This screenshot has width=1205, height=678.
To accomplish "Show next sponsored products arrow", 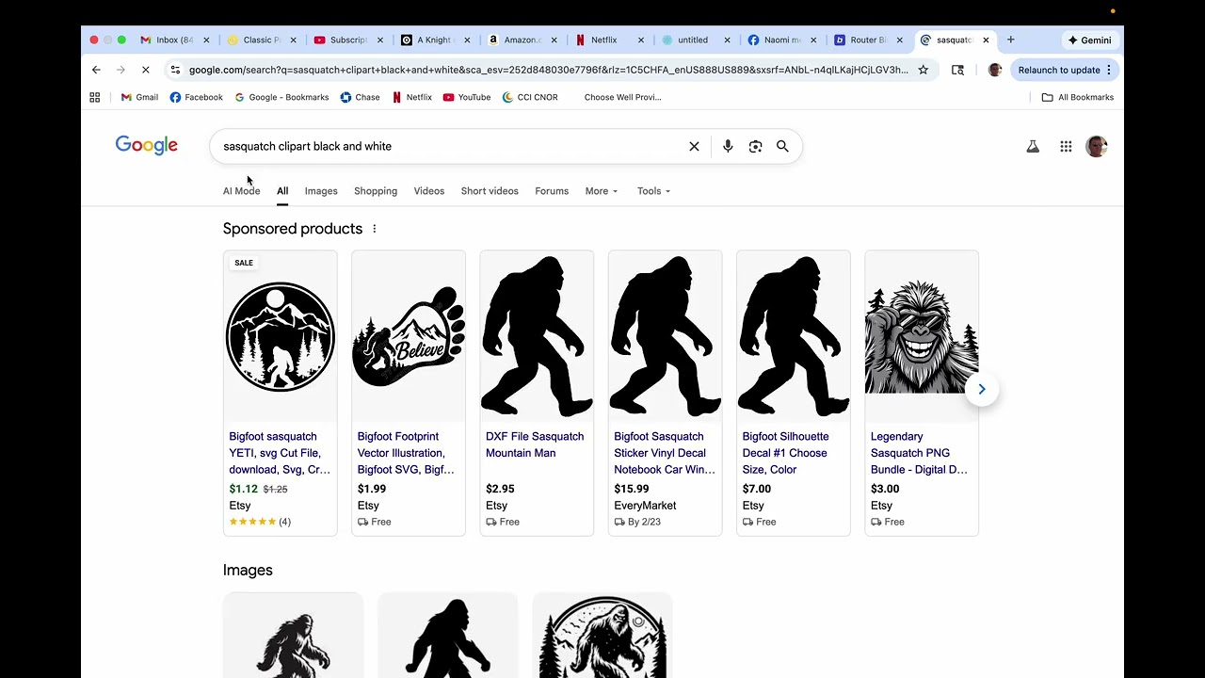I will pos(981,389).
